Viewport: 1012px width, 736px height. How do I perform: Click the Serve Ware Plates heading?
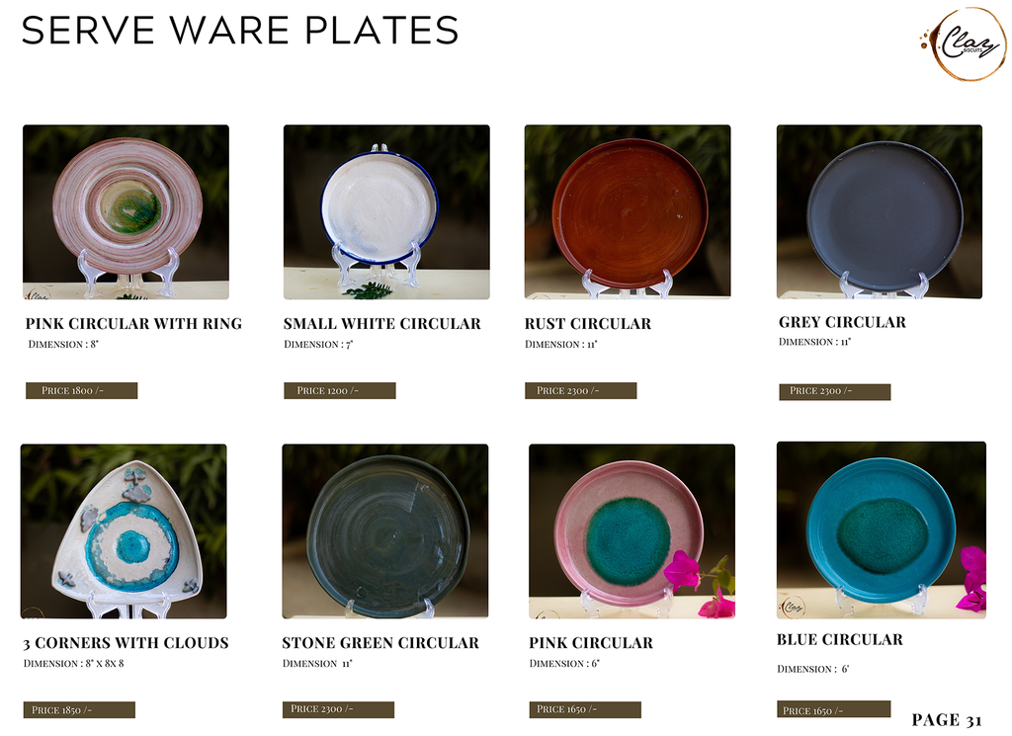coord(239,31)
